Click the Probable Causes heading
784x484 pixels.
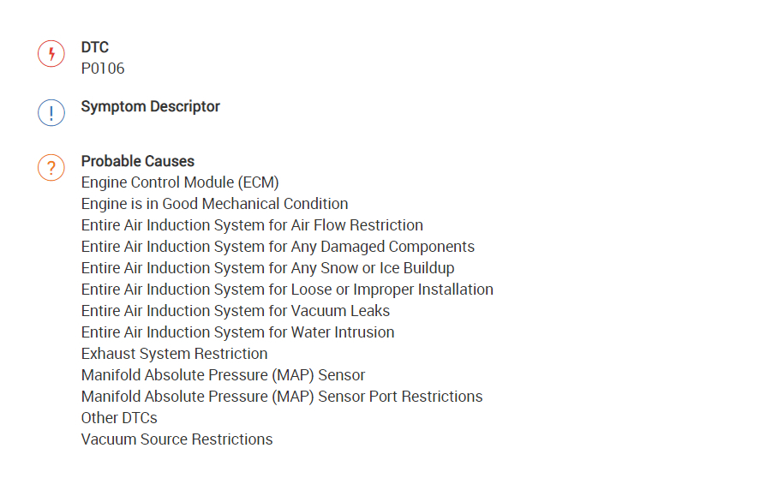(x=138, y=161)
